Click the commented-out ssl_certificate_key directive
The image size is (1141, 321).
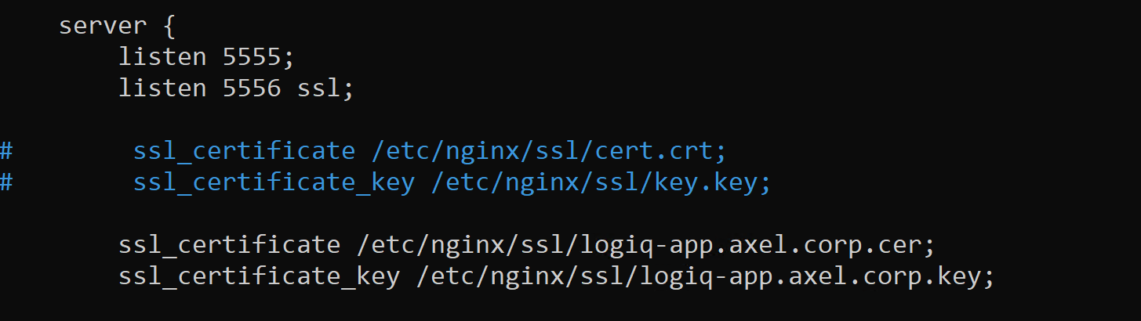coord(274,182)
